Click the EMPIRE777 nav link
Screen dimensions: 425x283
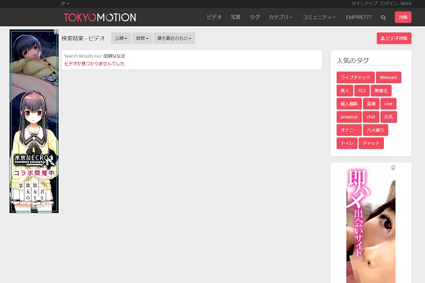click(x=359, y=17)
